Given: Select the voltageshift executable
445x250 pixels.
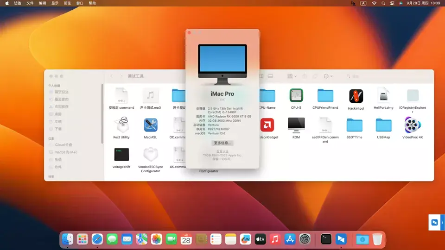Looking at the screenshot, I should pos(121,155).
